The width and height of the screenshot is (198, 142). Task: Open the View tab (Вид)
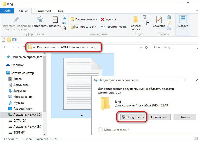(60, 11)
